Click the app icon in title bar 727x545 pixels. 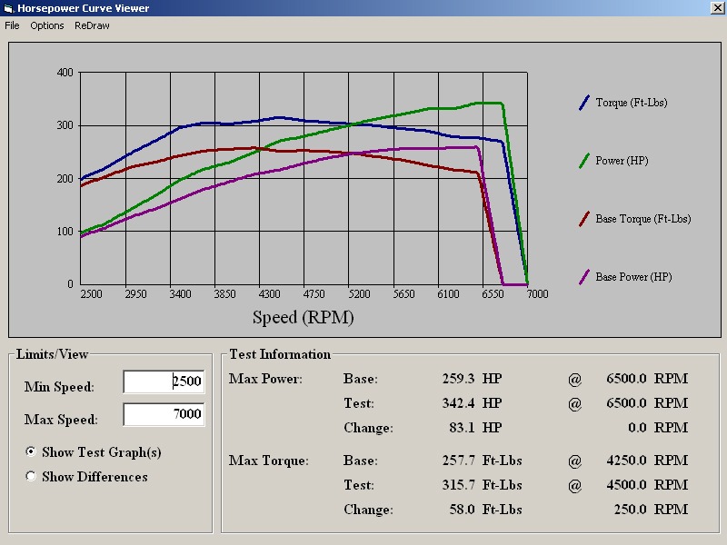click(8, 8)
